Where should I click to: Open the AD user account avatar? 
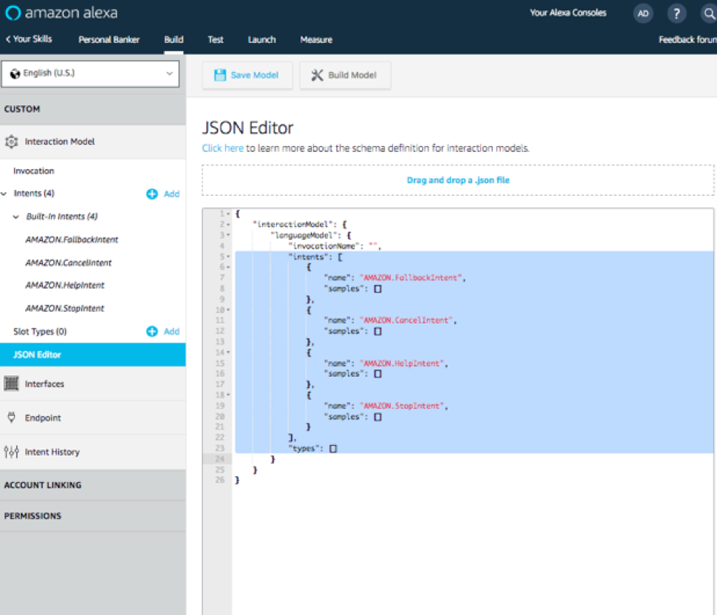tap(643, 13)
